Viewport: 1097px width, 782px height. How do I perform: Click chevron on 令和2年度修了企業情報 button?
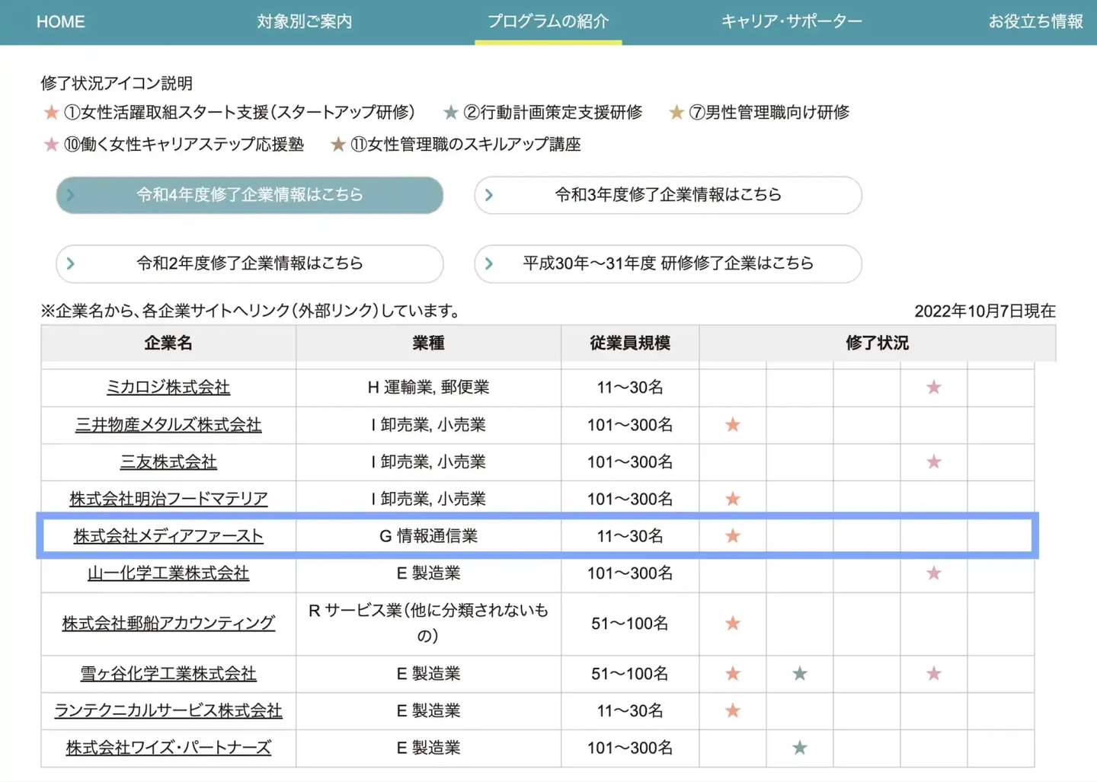pyautogui.click(x=71, y=263)
